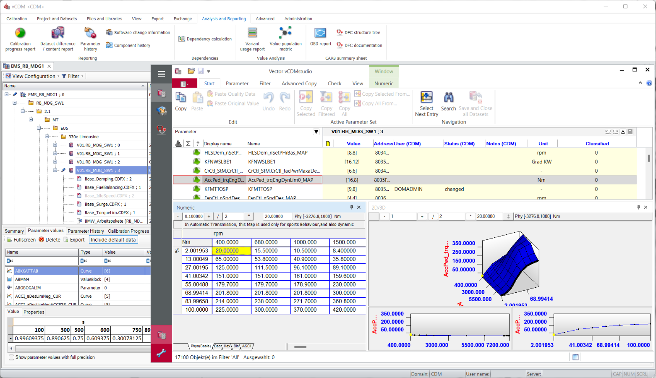Screen dimensions: 656x378
Task: Click the multiply button in Numeric panel
Action: pyautogui.click(x=249, y=216)
